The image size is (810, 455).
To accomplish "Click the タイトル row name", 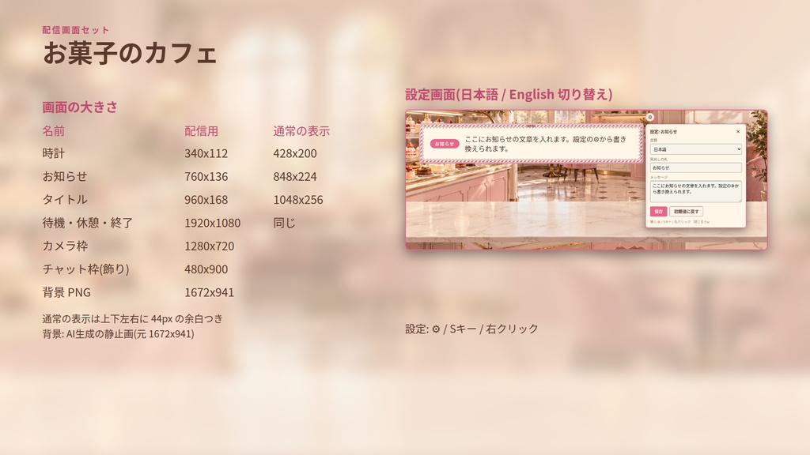I will [x=65, y=200].
